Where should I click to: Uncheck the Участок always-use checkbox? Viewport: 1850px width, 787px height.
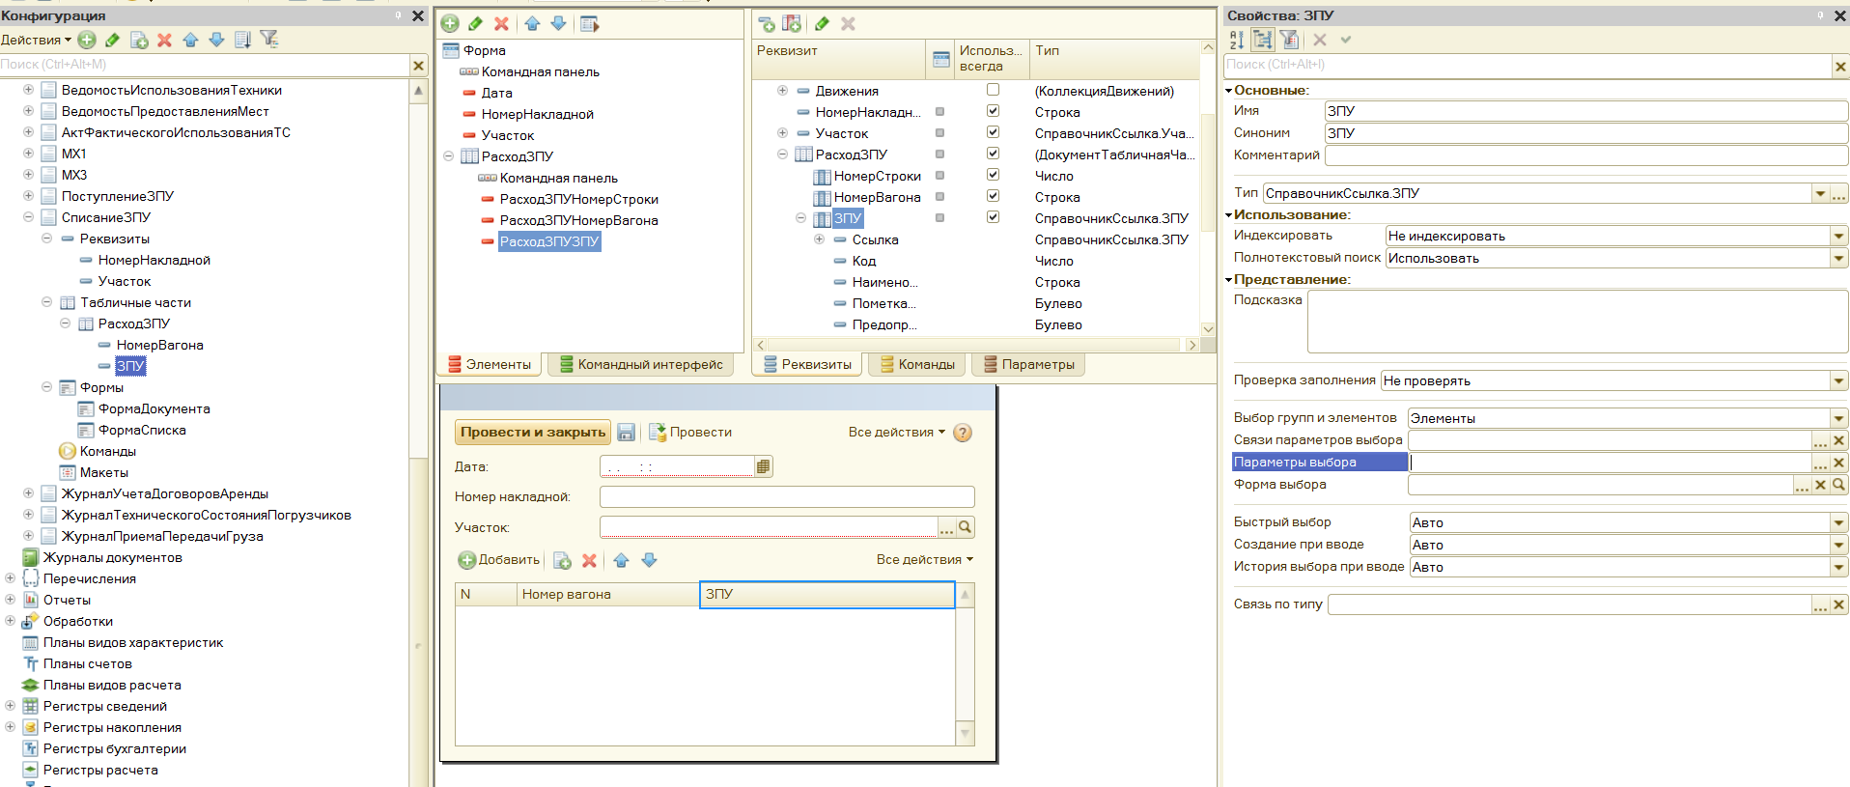tap(993, 132)
